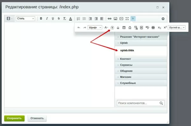Screen dimensions: 191x126
Task: Click the Сохранить button
Action: [x=14, y=118]
